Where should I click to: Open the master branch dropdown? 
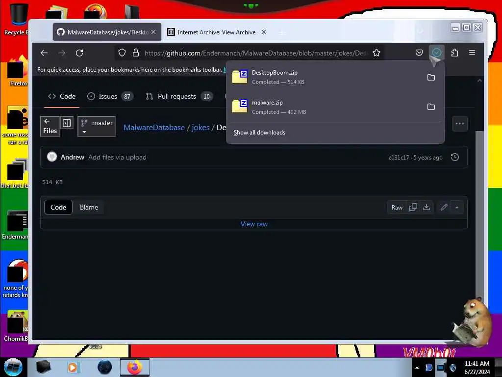coord(97,126)
